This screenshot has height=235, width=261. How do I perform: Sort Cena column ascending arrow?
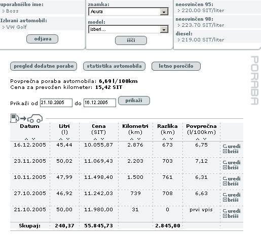pos(95,139)
